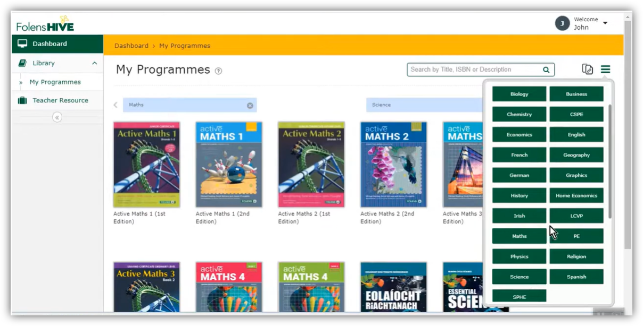Screen dimensions: 643x326
Task: Click the help icon beside My Programmes
Action: pyautogui.click(x=218, y=71)
